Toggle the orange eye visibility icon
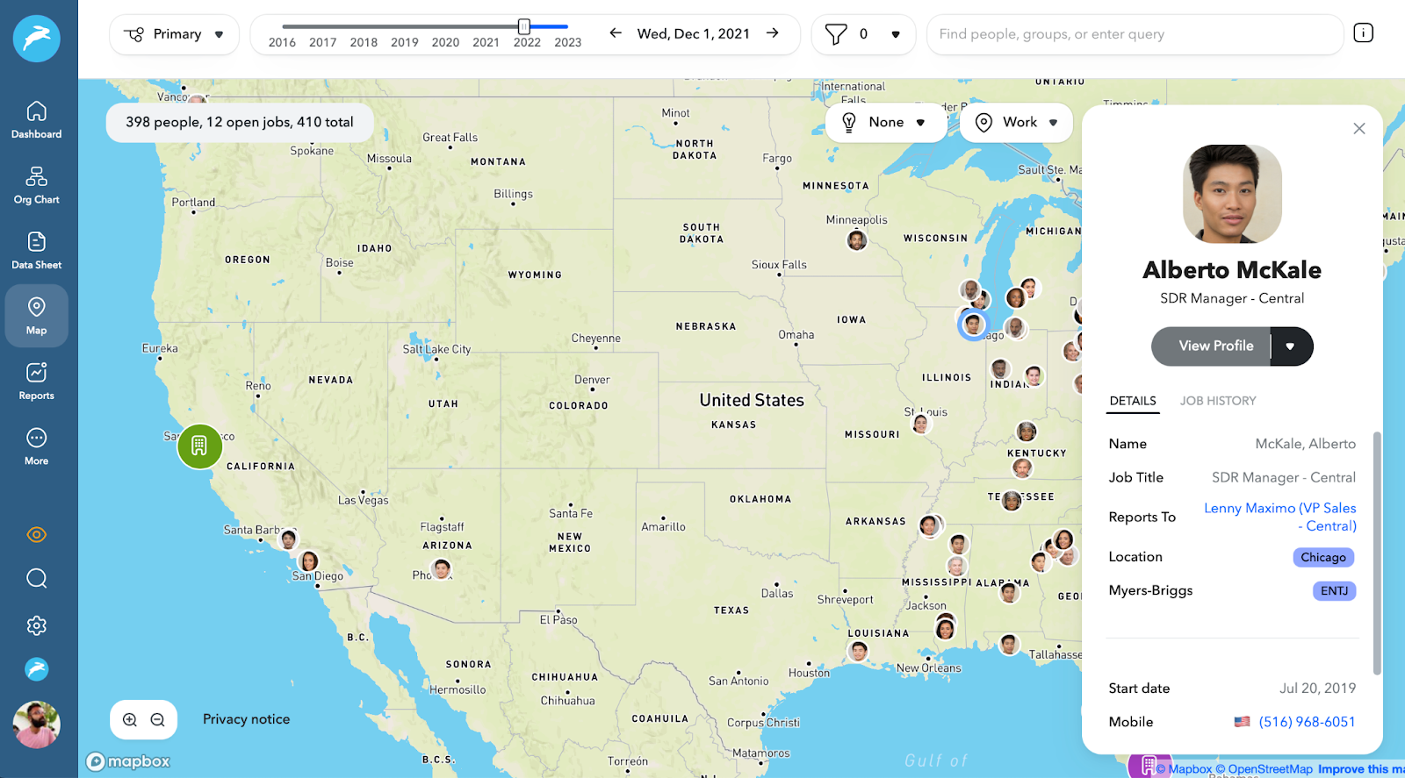The width and height of the screenshot is (1405, 778). pos(36,535)
